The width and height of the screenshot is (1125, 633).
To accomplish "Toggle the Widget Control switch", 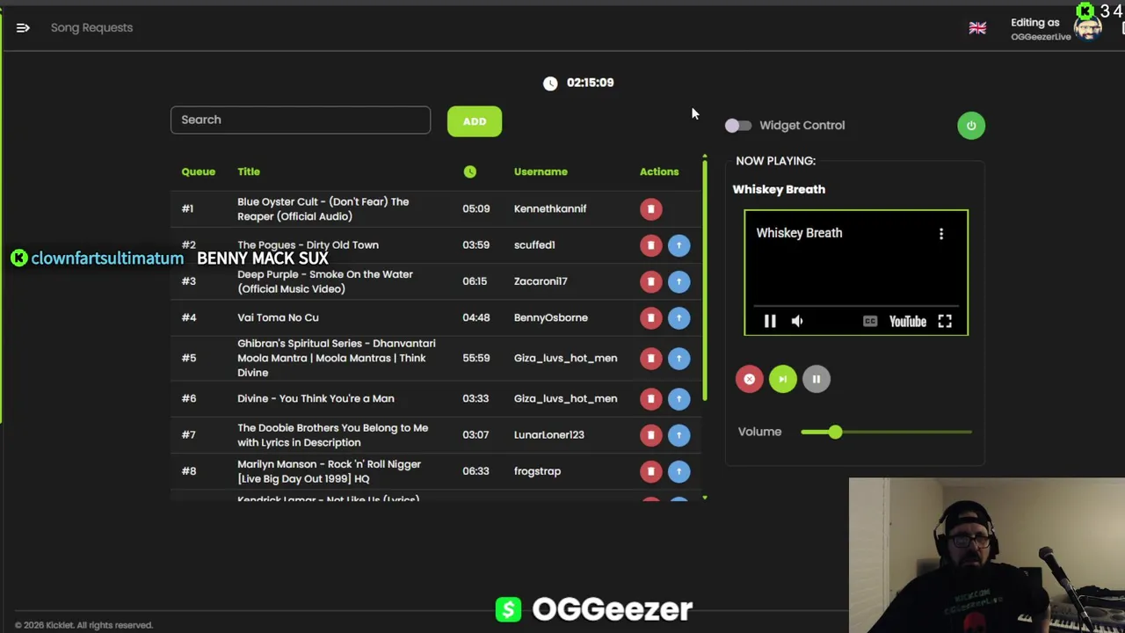I will point(738,126).
